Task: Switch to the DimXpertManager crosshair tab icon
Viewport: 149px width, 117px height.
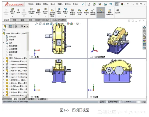Action: coord(22,26)
